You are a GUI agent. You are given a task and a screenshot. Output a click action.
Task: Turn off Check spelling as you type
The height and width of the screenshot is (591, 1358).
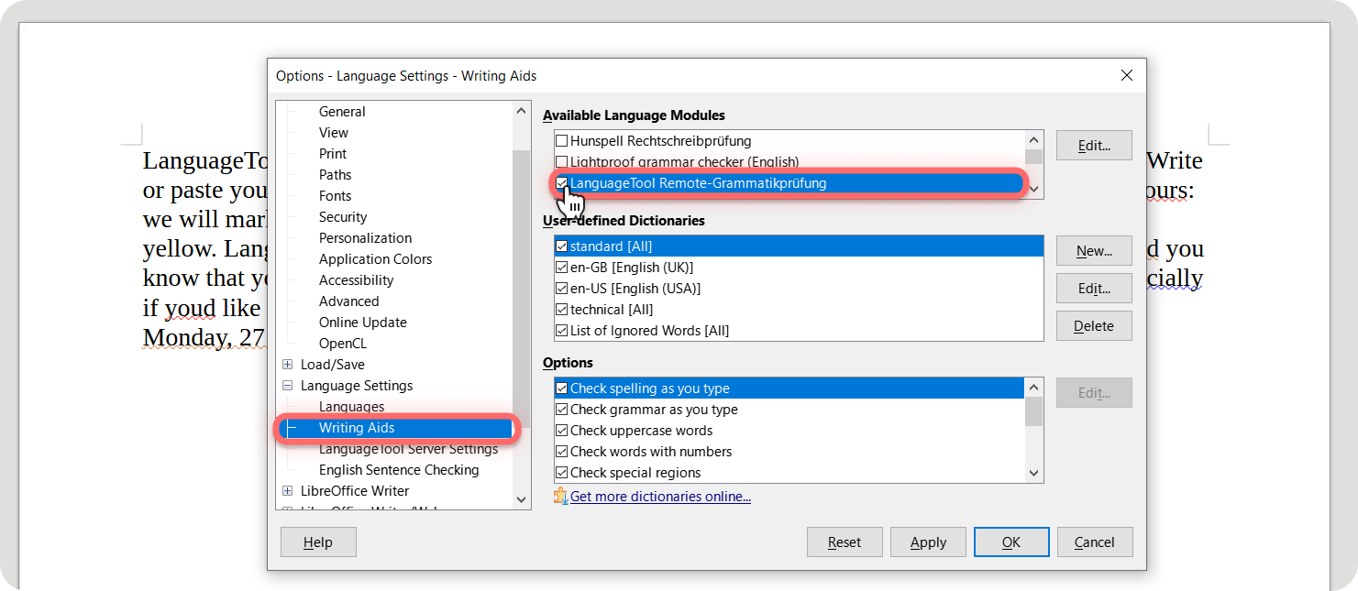561,389
